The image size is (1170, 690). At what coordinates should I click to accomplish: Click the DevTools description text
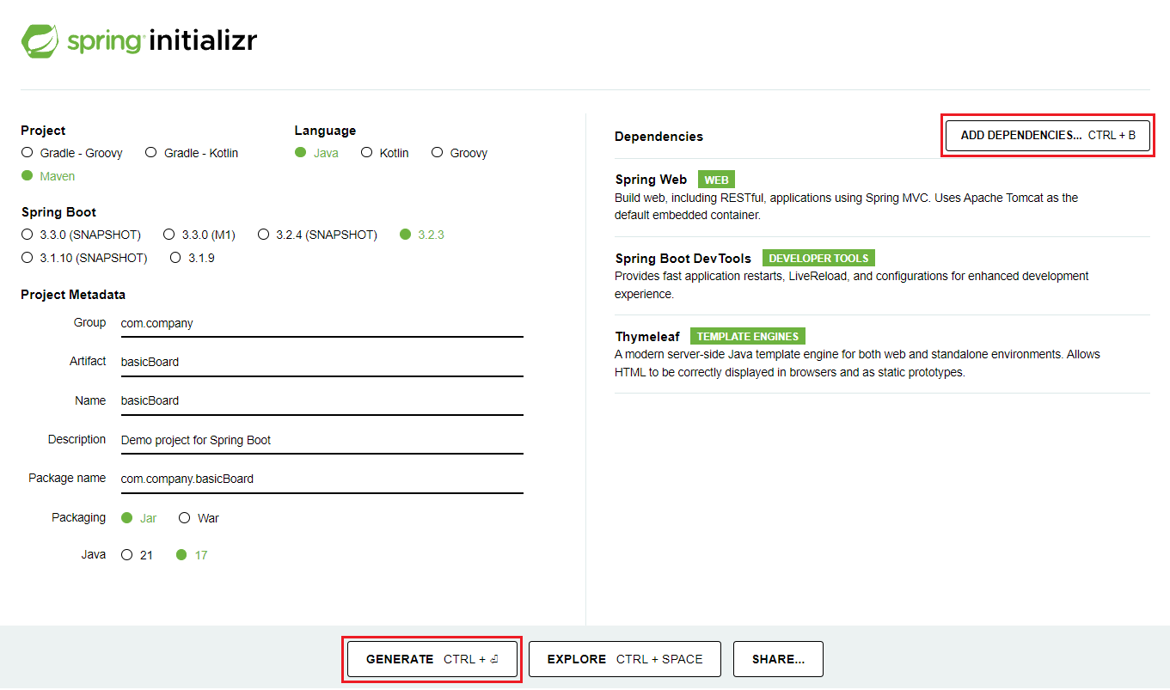point(852,285)
